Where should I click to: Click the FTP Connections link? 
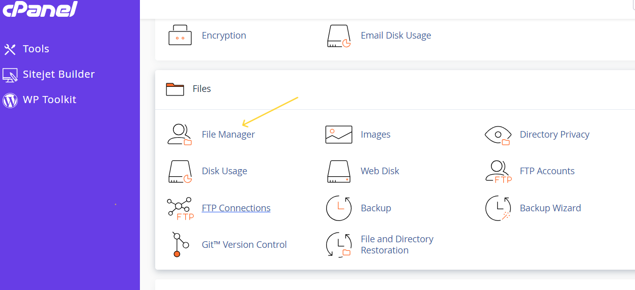pyautogui.click(x=236, y=208)
